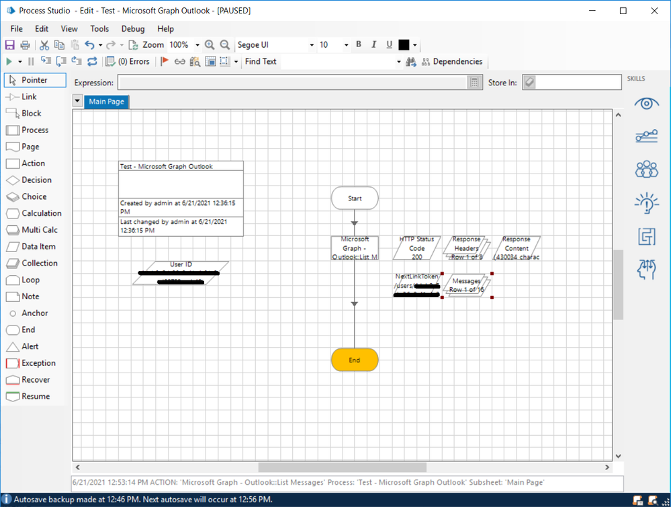The width and height of the screenshot is (671, 507).
Task: Select the Action stage tool
Action: pyautogui.click(x=35, y=163)
